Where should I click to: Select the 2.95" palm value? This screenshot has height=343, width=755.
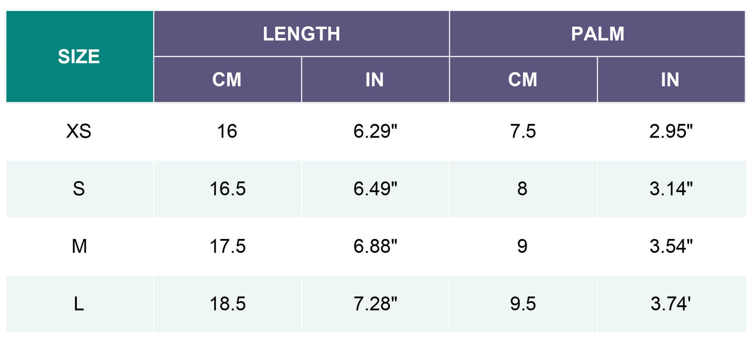pyautogui.click(x=671, y=131)
